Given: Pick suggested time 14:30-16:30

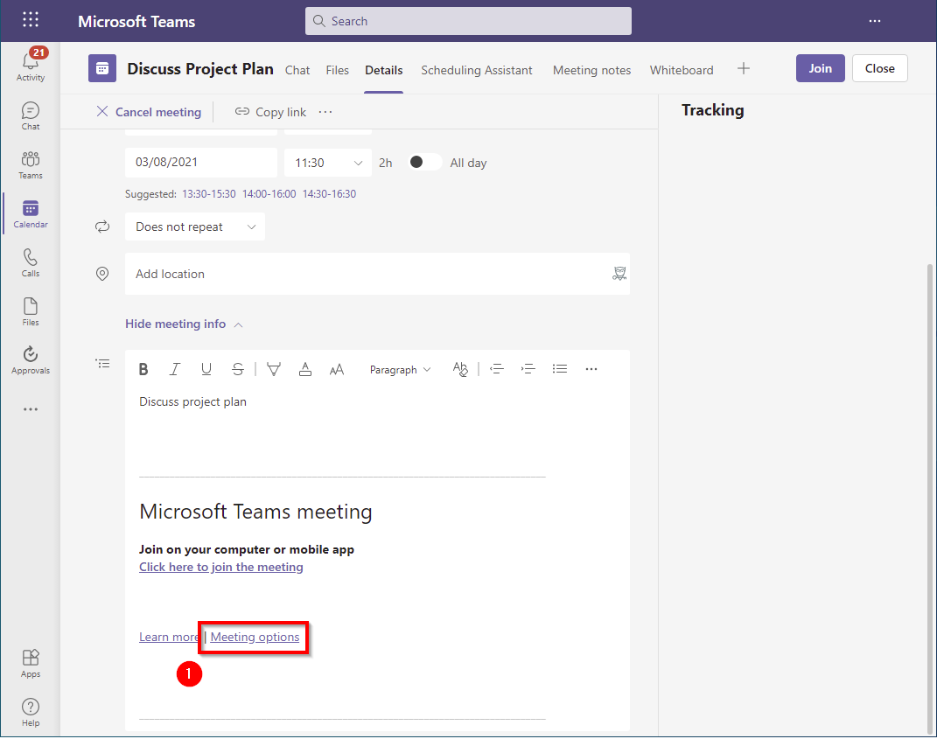Looking at the screenshot, I should tap(329, 194).
